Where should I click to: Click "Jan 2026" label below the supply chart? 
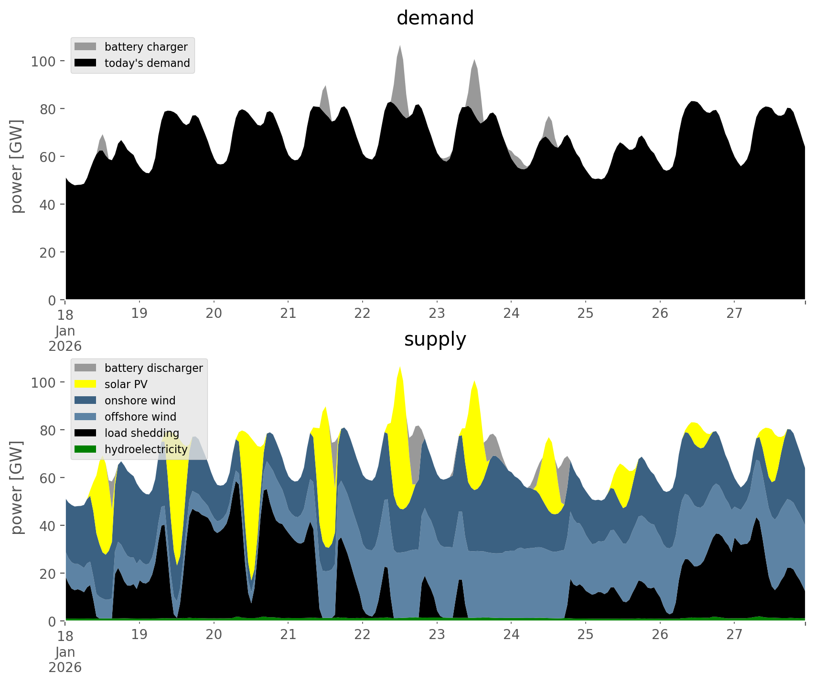click(x=65, y=660)
